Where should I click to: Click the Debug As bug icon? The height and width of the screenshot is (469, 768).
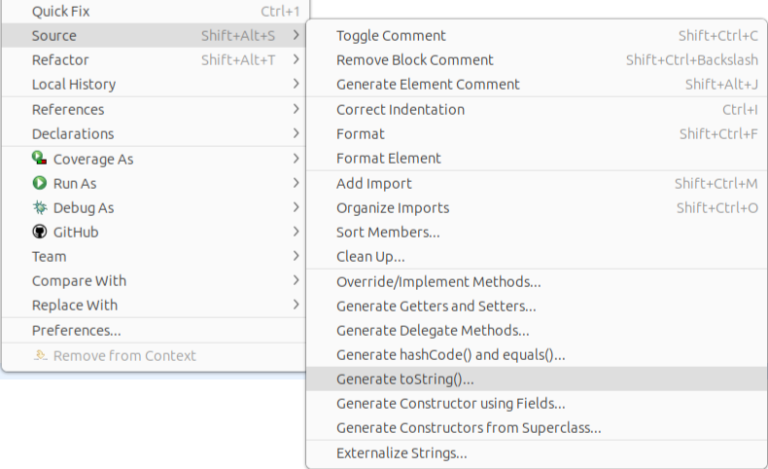point(40,207)
